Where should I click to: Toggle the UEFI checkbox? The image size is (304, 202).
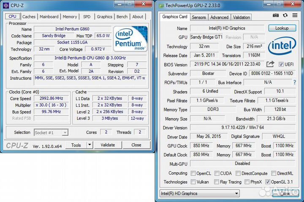(x=281, y=64)
